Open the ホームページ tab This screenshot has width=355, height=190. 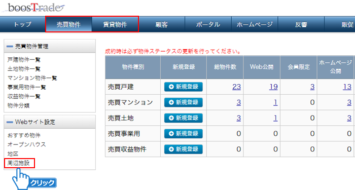[255, 24]
